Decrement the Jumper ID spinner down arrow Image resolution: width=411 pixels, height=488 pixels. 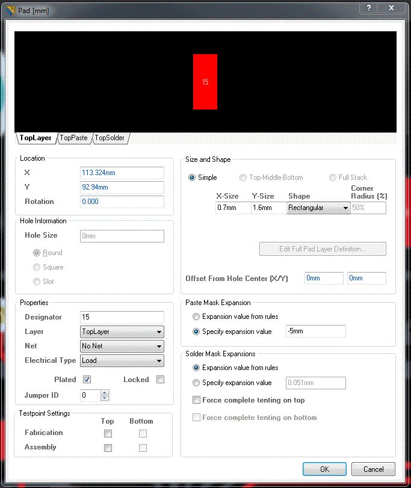pyautogui.click(x=105, y=398)
